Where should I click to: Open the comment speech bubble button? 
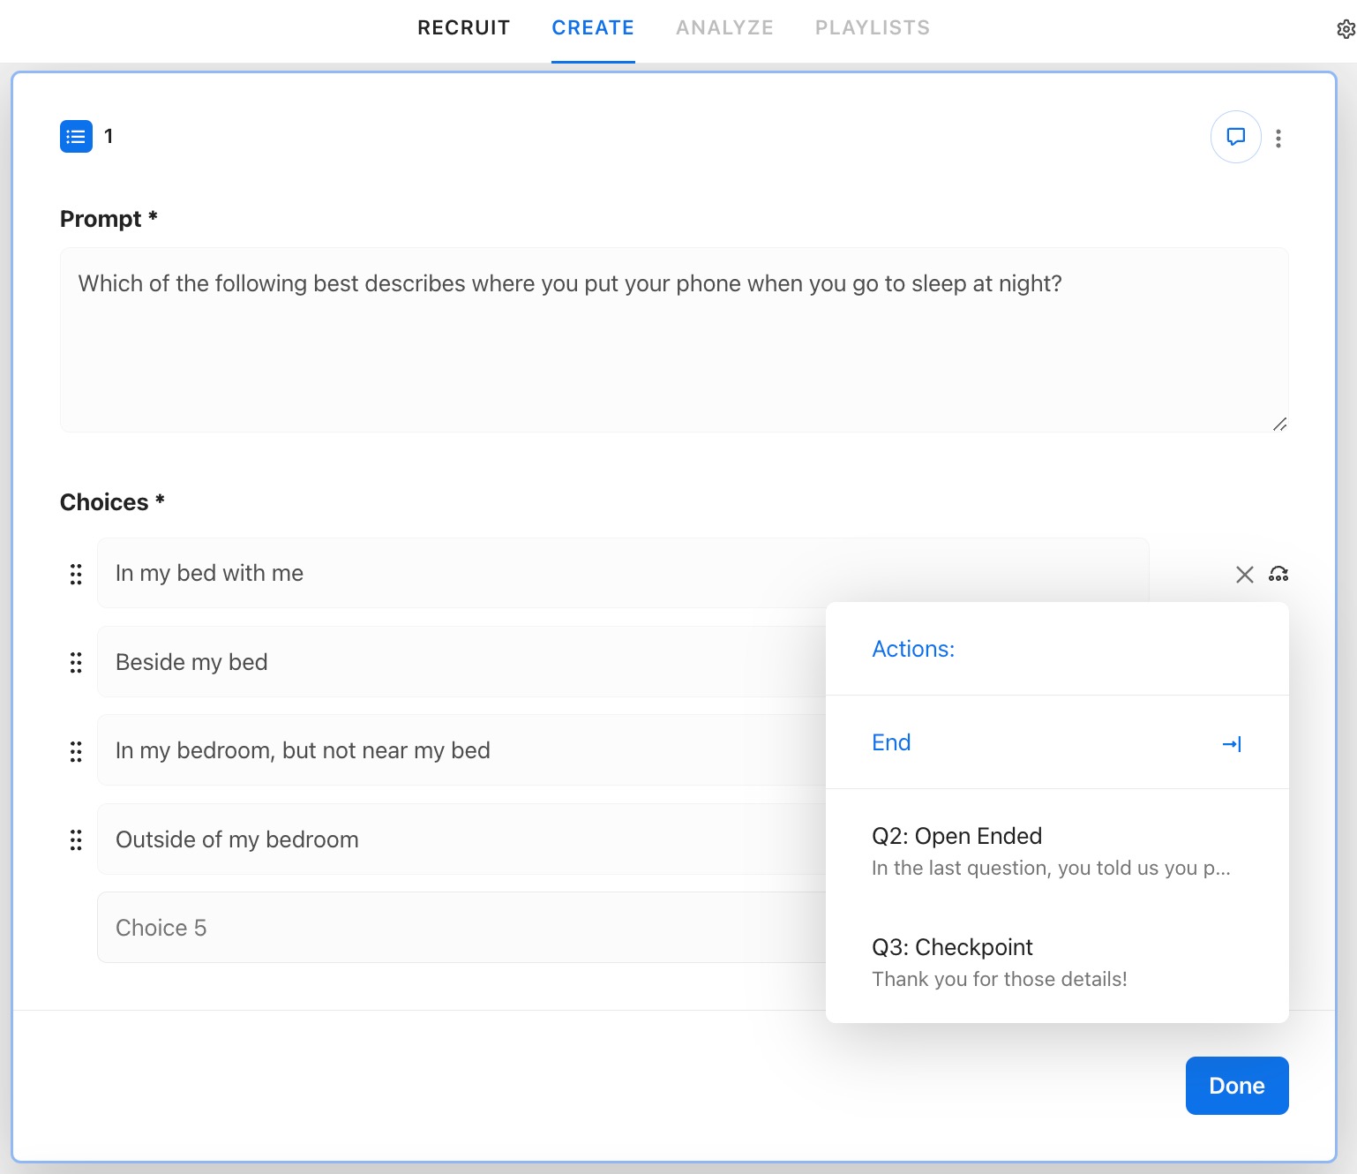click(1235, 137)
